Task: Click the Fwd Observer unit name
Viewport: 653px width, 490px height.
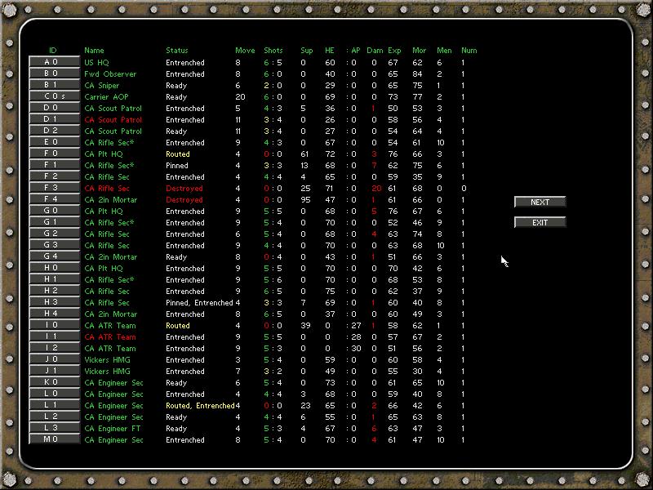Action: click(x=110, y=73)
